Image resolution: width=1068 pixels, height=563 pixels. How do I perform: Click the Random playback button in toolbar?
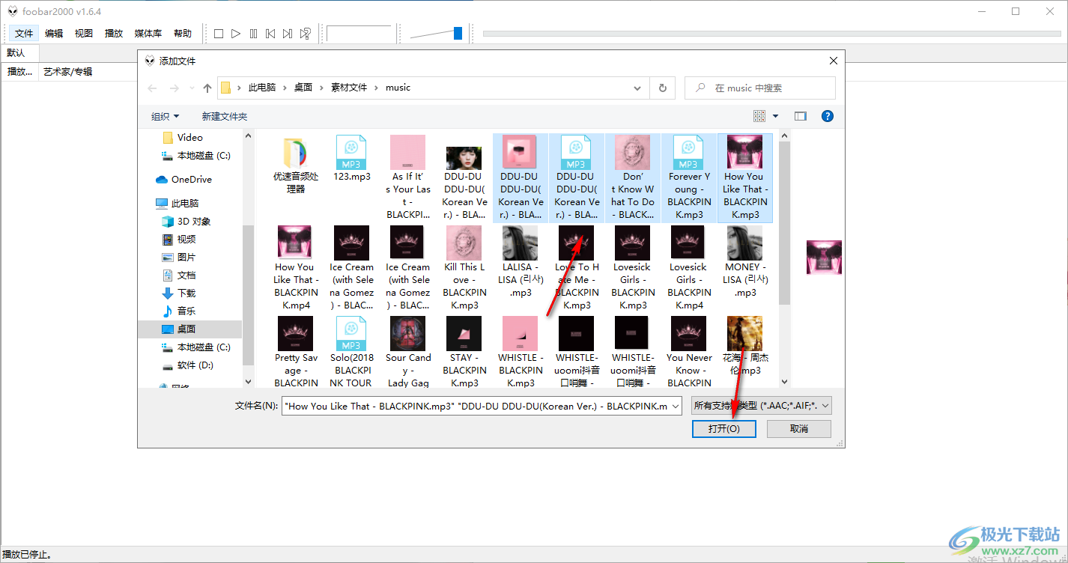tap(306, 34)
